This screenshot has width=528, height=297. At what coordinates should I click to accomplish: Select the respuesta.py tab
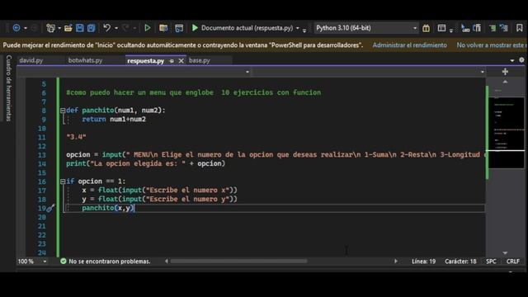145,61
